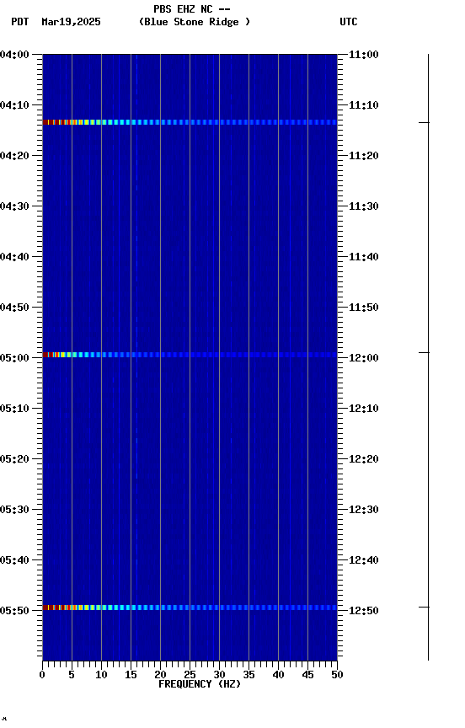Click the 05:00 PDT time label
The image size is (465, 728).
click(14, 358)
